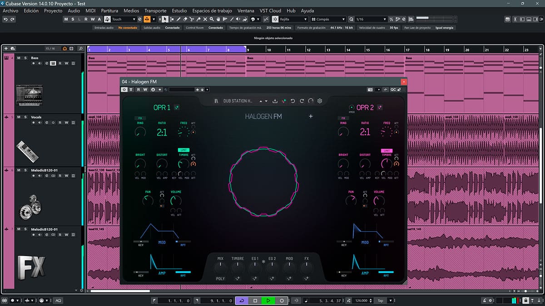Screen dimensions: 545x306
Task: Save the Halogen FM preset
Action: (275, 101)
